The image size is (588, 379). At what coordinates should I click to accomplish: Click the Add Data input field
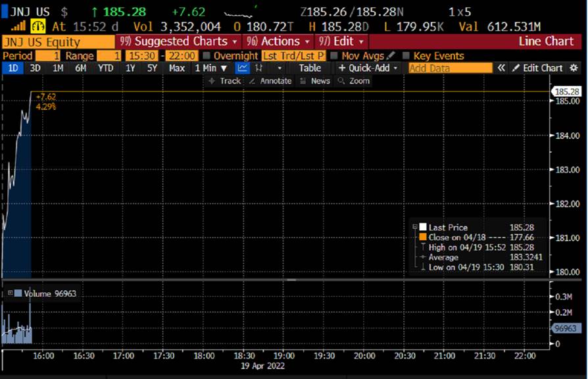point(450,68)
